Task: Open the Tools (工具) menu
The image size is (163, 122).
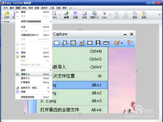Action: pos(52,8)
